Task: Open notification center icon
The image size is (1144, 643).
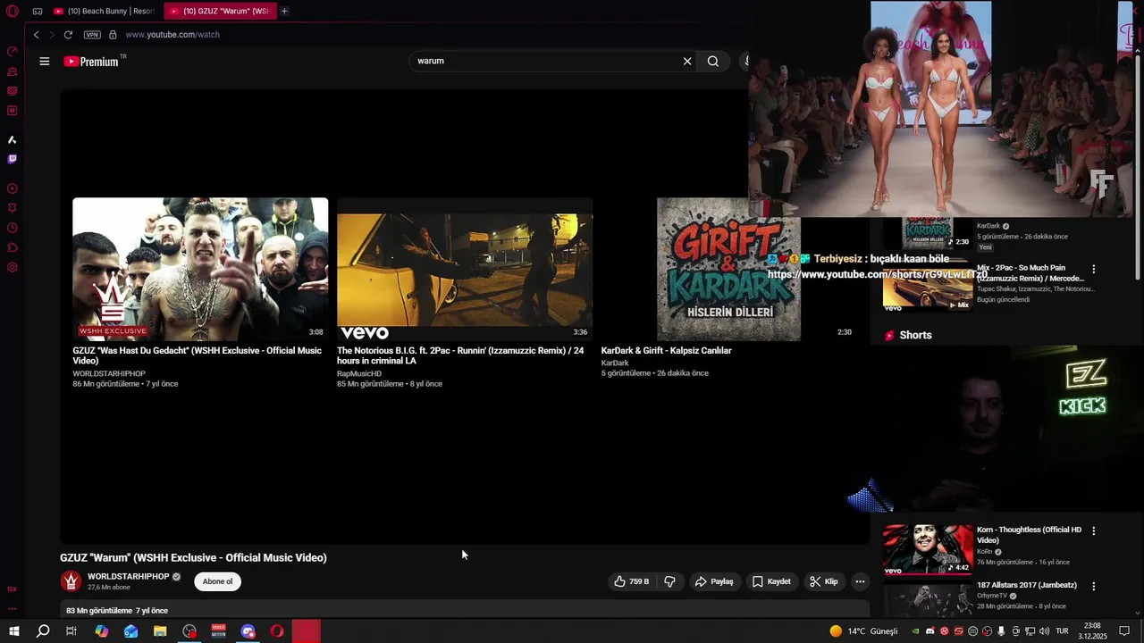Action: (1124, 631)
